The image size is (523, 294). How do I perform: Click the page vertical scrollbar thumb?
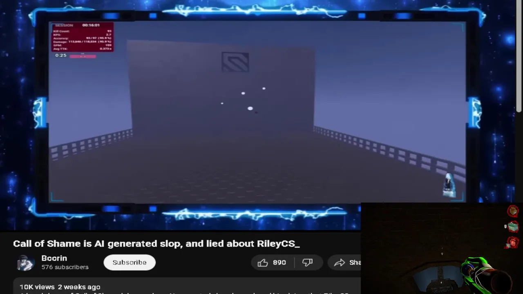tap(519, 56)
